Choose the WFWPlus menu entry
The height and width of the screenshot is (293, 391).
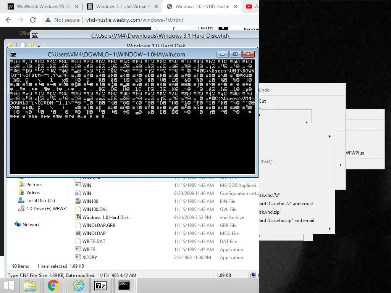pyautogui.click(x=355, y=153)
